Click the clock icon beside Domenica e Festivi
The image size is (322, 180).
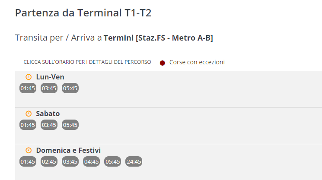point(29,150)
